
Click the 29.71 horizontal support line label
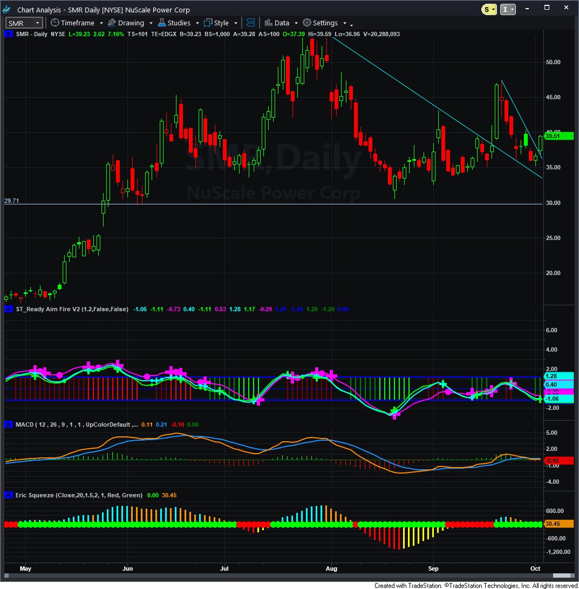[12, 201]
